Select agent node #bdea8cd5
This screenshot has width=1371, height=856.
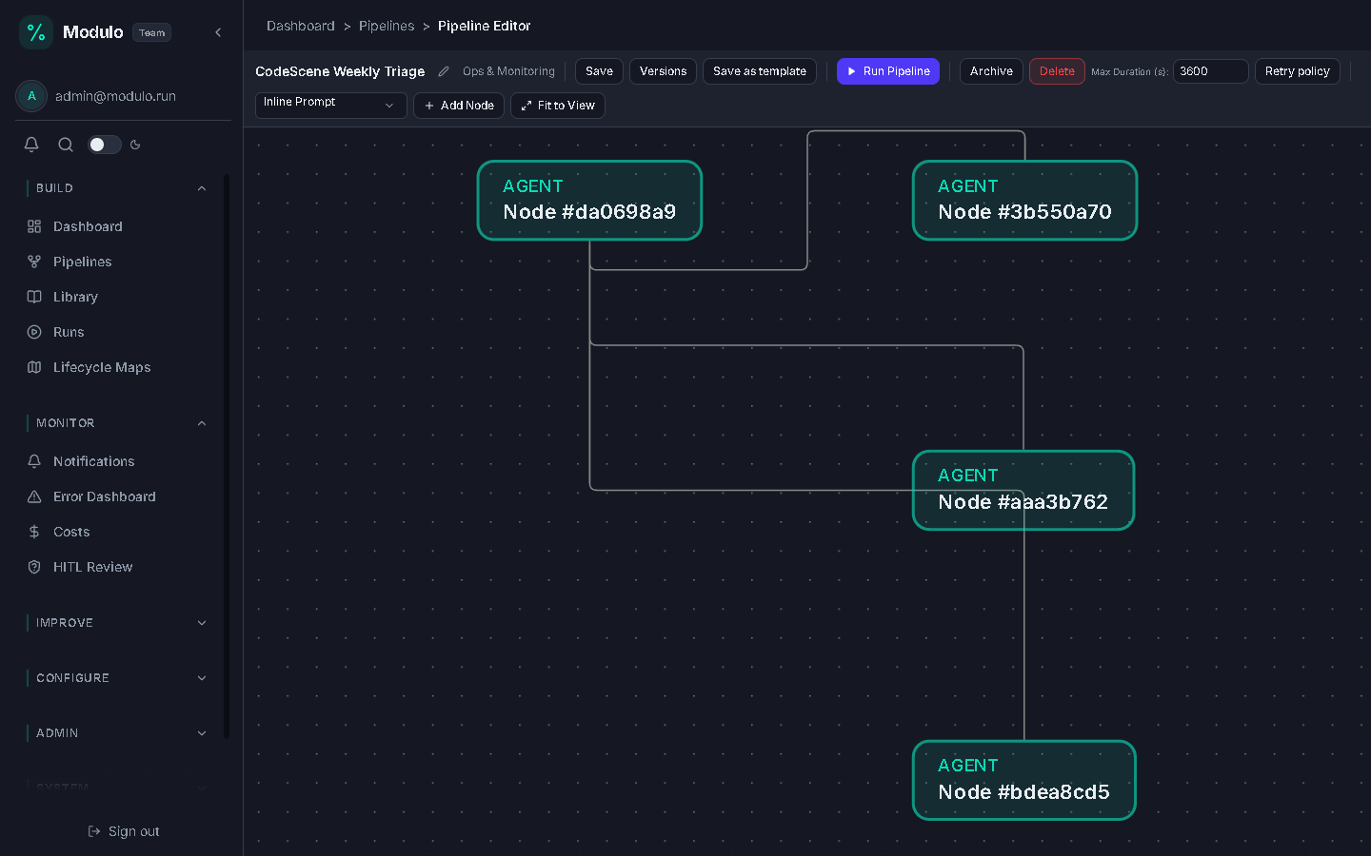pyautogui.click(x=1024, y=780)
